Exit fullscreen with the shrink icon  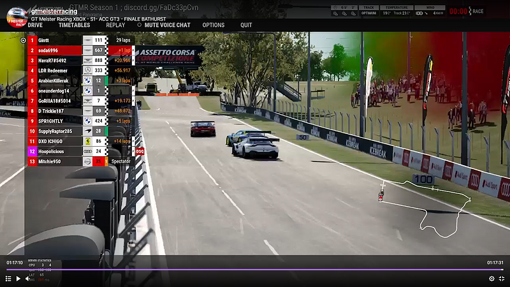tap(502, 279)
